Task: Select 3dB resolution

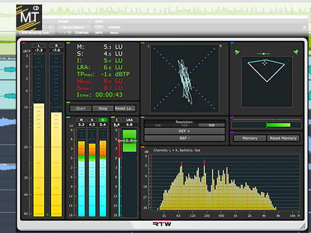Action: pyautogui.click(x=157, y=125)
